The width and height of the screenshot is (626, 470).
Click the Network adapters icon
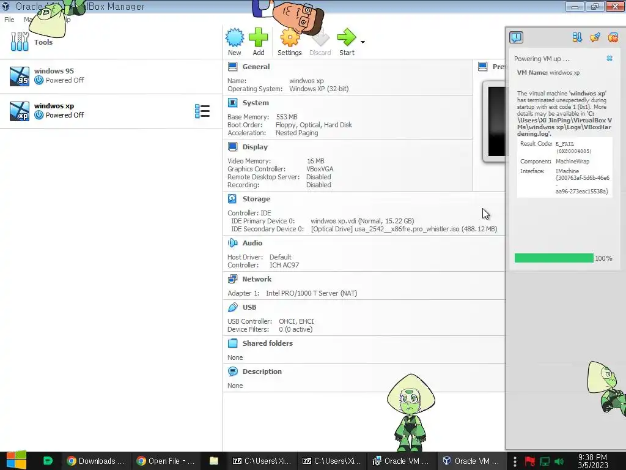[233, 279]
